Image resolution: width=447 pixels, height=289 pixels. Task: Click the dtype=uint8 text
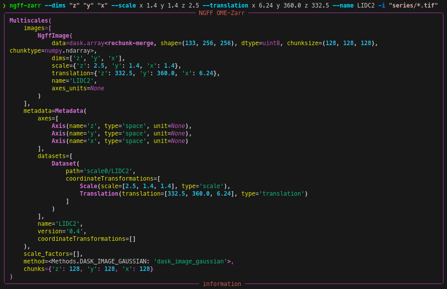pos(260,43)
